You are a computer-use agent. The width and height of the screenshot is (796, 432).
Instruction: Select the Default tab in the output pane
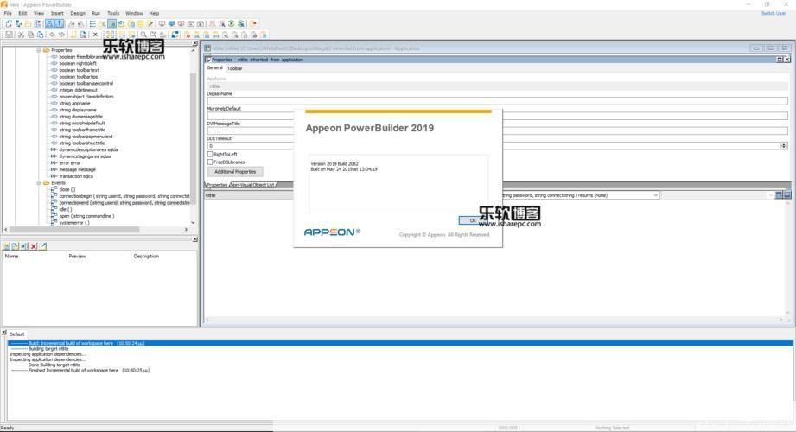click(16, 334)
